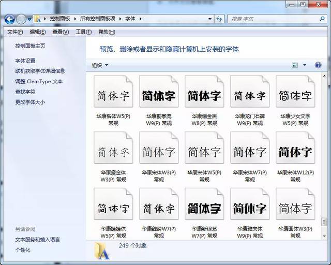
Task: Select the 华康龙门石碑 W9(P) font icon
Action: click(250, 91)
